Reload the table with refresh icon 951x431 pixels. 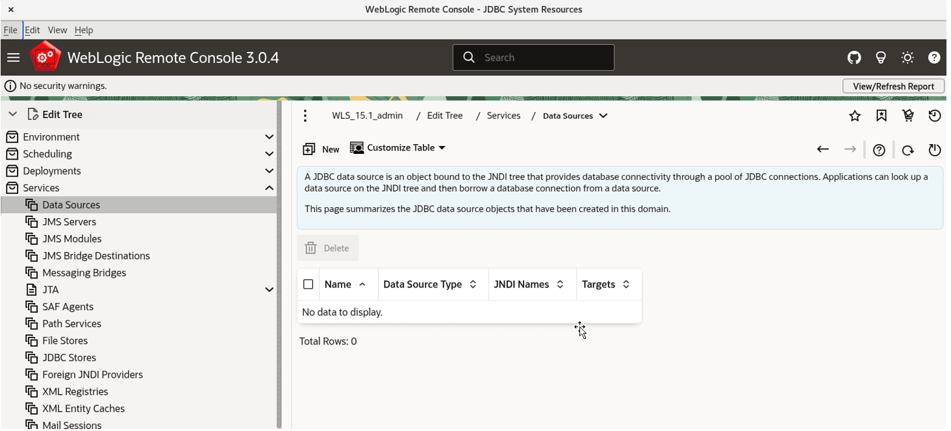point(908,151)
